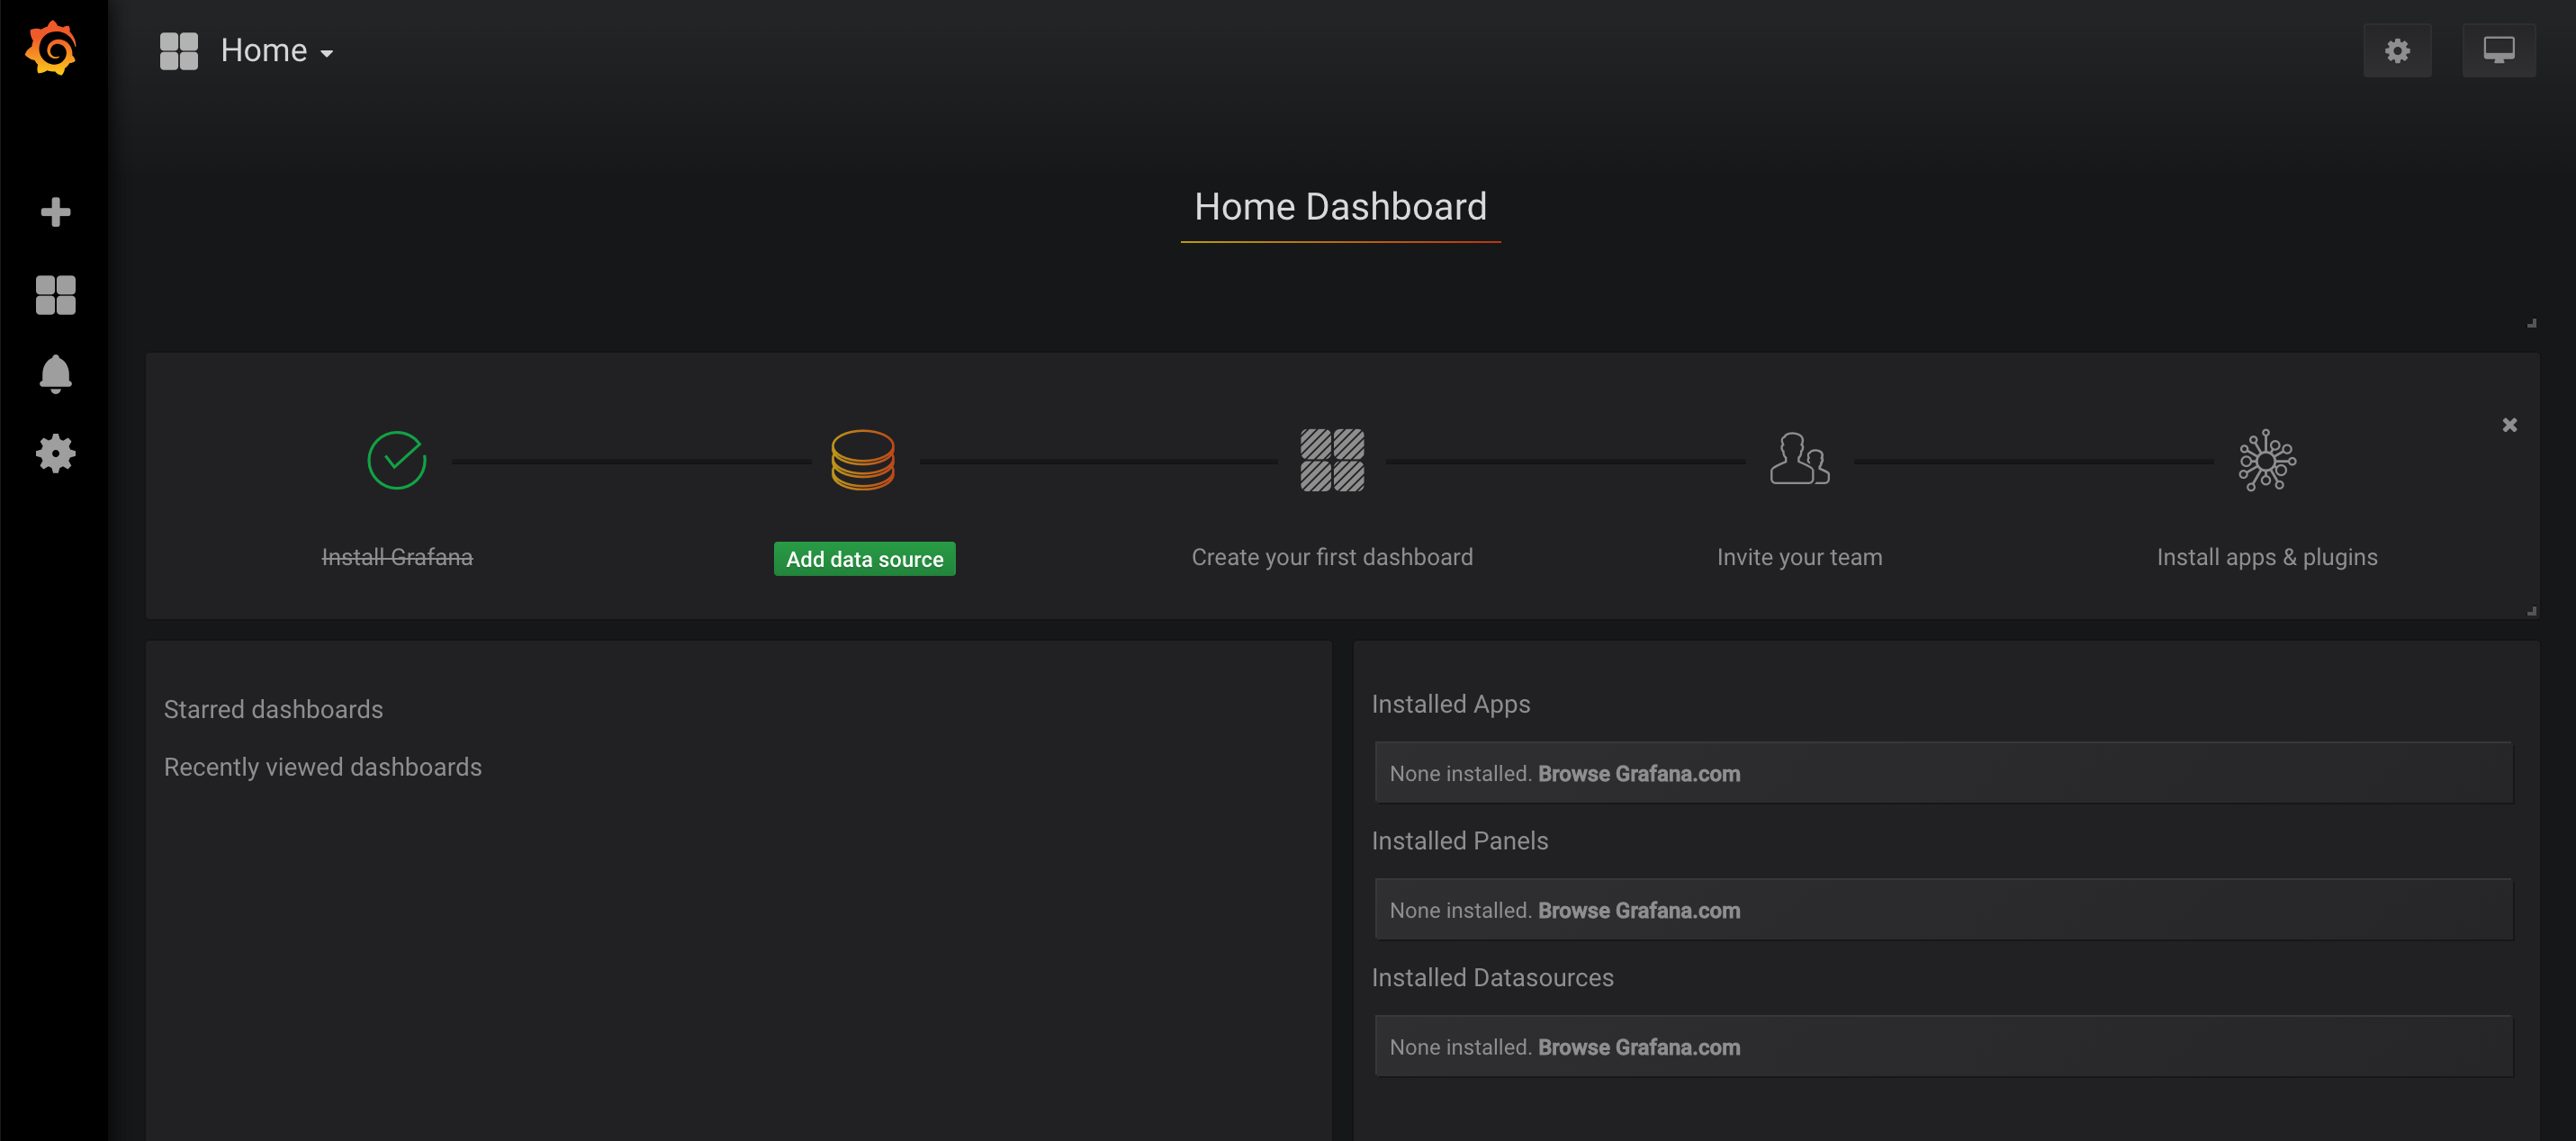2576x1141 pixels.
Task: Click the Recently viewed dashboards heading
Action: coord(322,767)
